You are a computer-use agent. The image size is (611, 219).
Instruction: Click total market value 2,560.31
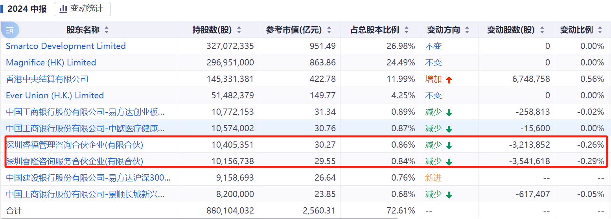319,210
